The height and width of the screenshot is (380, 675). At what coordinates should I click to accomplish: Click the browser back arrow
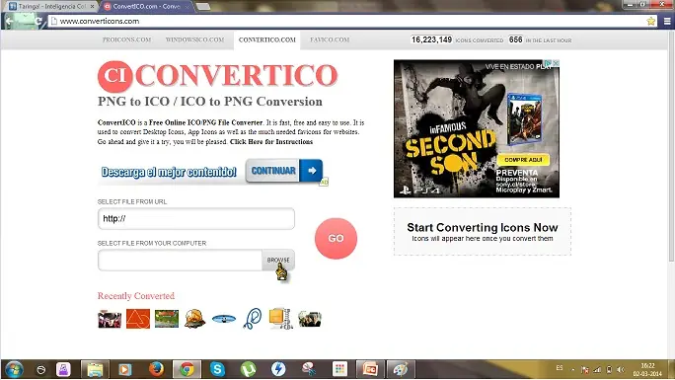click(9, 21)
